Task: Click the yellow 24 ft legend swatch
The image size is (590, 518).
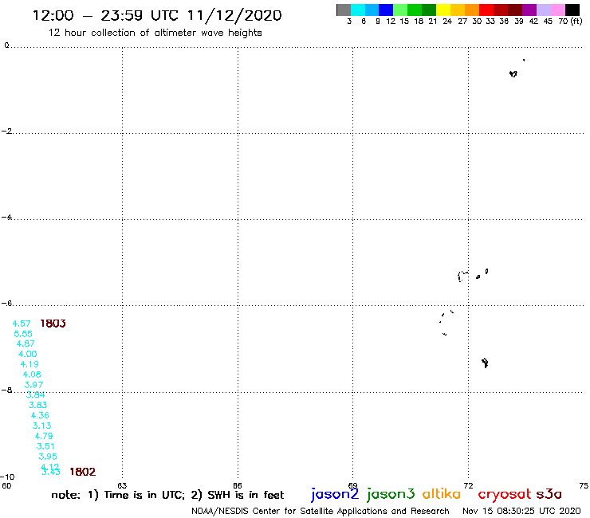Action: pyautogui.click(x=443, y=10)
